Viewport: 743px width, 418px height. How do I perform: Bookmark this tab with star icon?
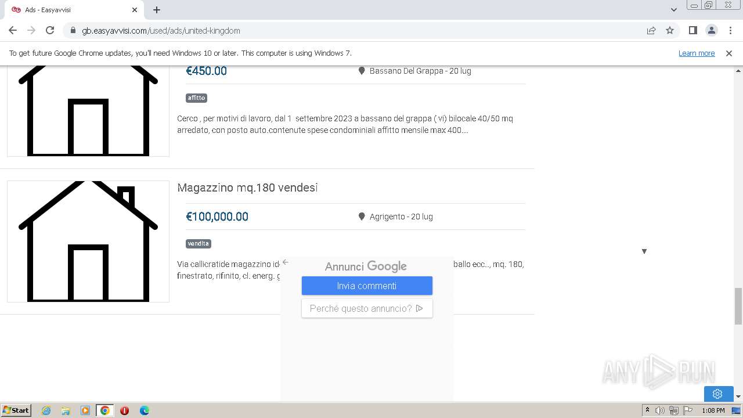tap(670, 30)
